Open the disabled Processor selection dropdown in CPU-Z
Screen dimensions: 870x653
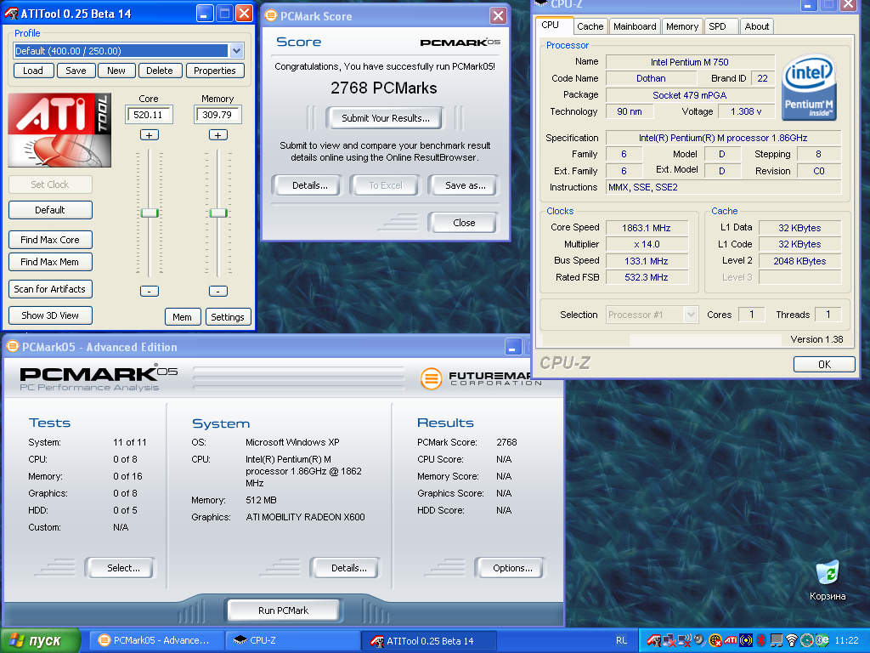(690, 315)
